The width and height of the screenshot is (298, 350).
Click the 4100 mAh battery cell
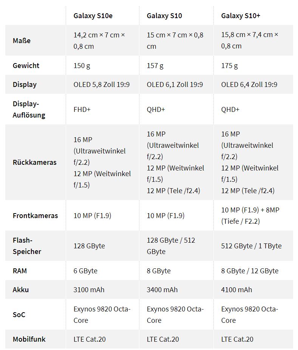tap(236, 290)
